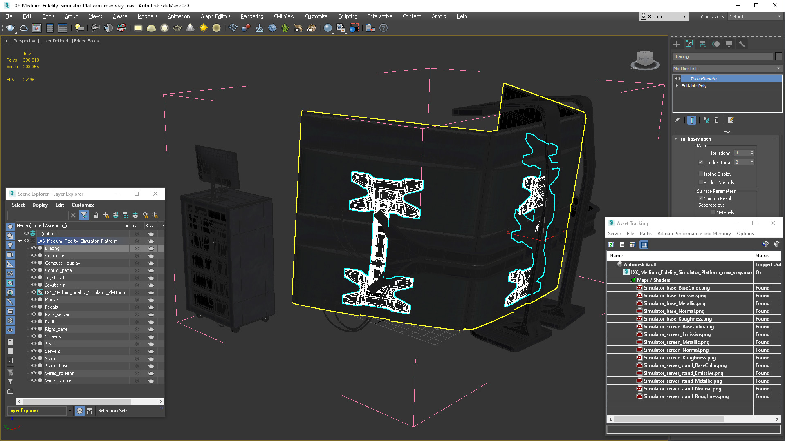Viewport: 785px width, 441px height.
Task: Open the Layer Explorer dropdown at bottom
Action: (70, 411)
